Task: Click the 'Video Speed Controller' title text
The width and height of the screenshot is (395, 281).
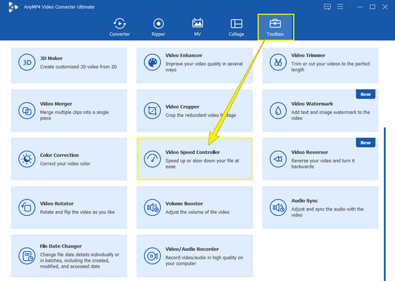Action: coord(193,152)
